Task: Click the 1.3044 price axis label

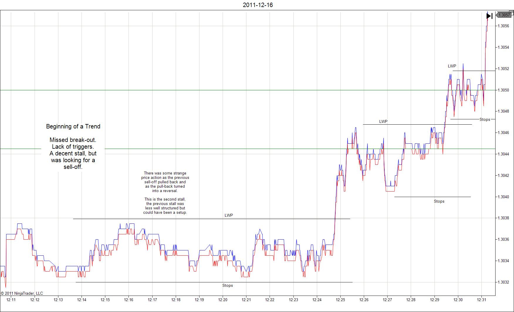Action: (x=503, y=154)
